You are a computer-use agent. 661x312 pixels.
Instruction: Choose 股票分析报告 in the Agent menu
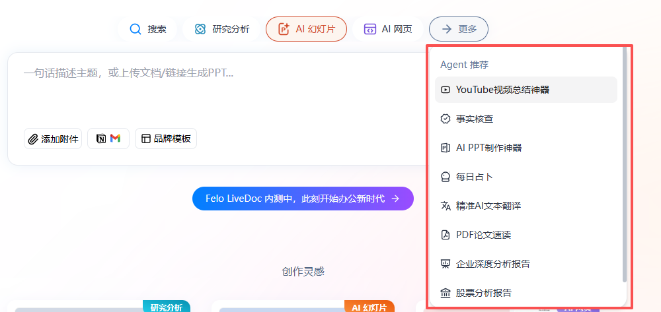483,293
